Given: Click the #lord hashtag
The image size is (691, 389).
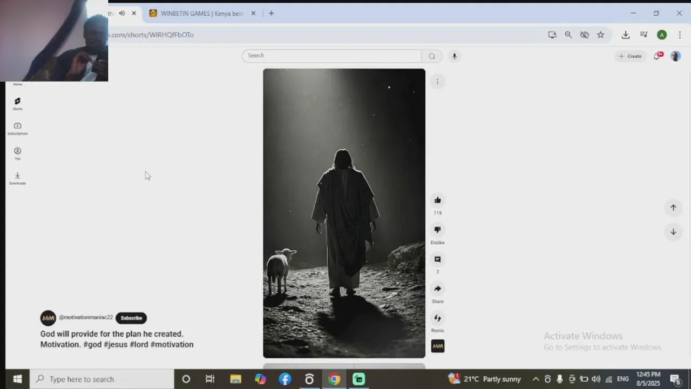Looking at the screenshot, I should click(139, 345).
